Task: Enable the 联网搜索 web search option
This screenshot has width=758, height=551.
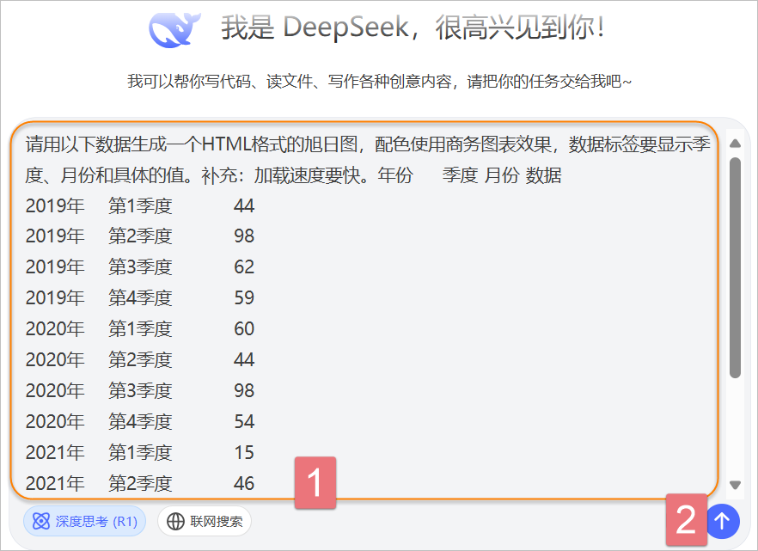Action: click(x=205, y=521)
